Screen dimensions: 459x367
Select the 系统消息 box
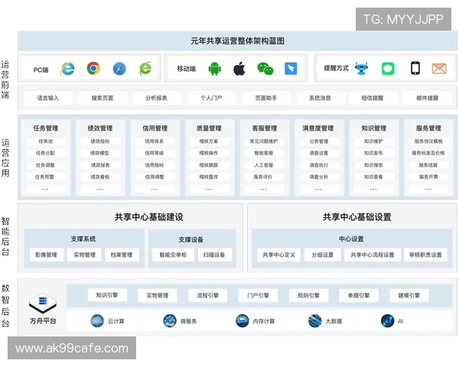click(x=321, y=98)
